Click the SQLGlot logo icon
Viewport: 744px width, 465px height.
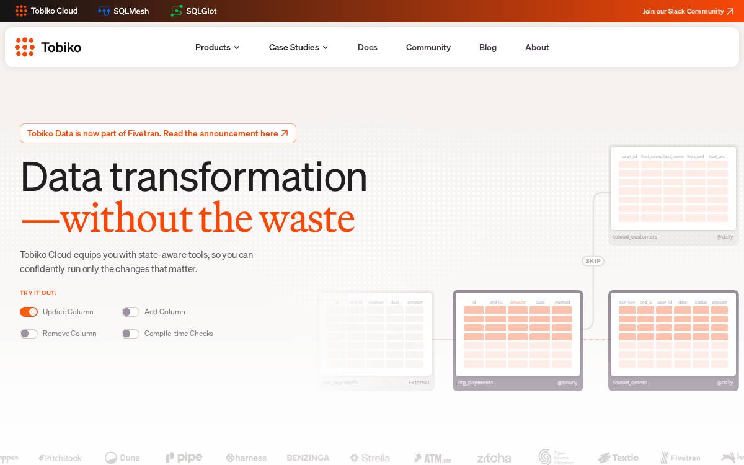pyautogui.click(x=177, y=11)
